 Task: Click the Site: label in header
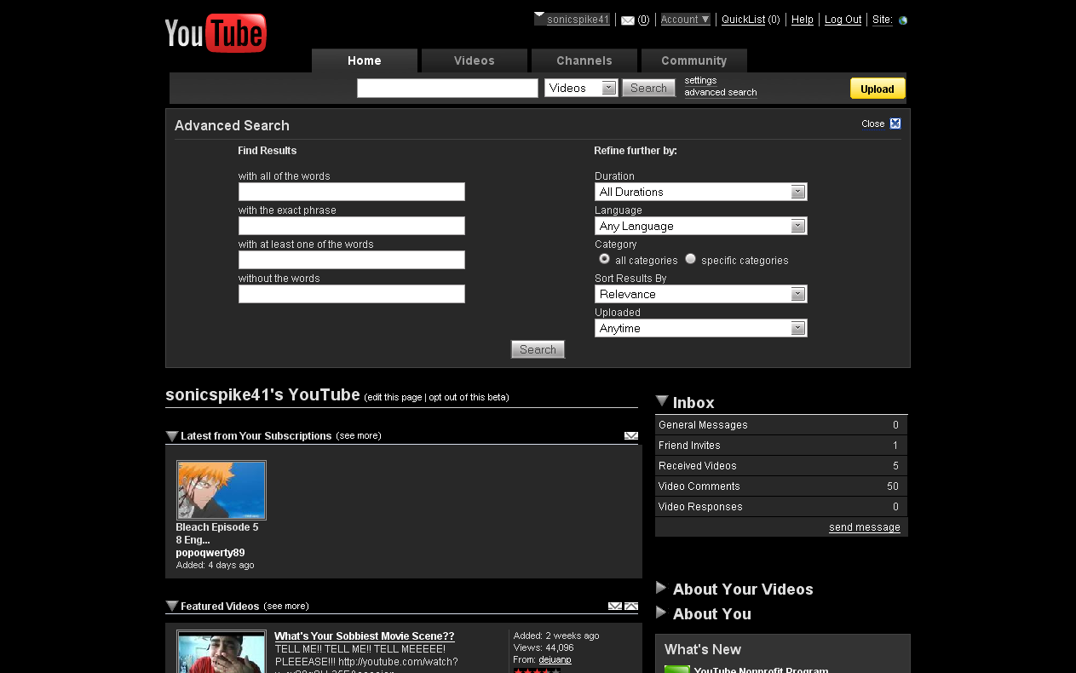coord(883,20)
